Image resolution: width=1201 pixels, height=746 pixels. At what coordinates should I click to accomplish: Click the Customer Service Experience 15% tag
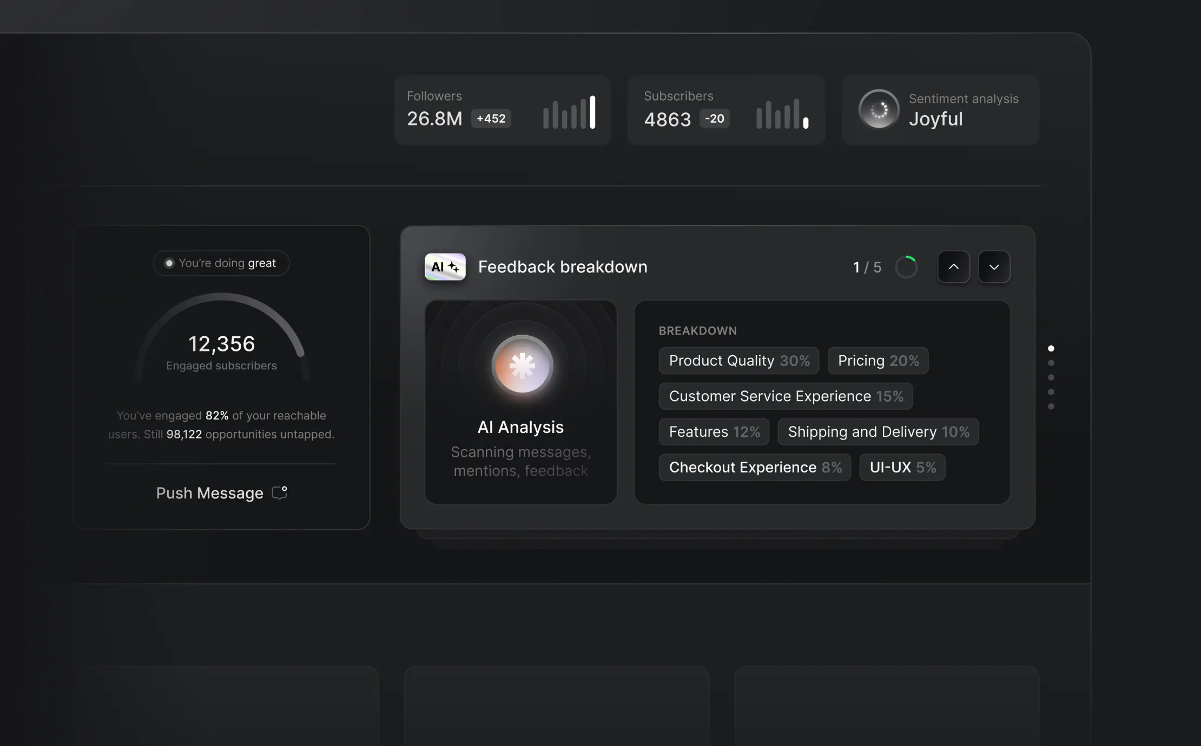[786, 396]
